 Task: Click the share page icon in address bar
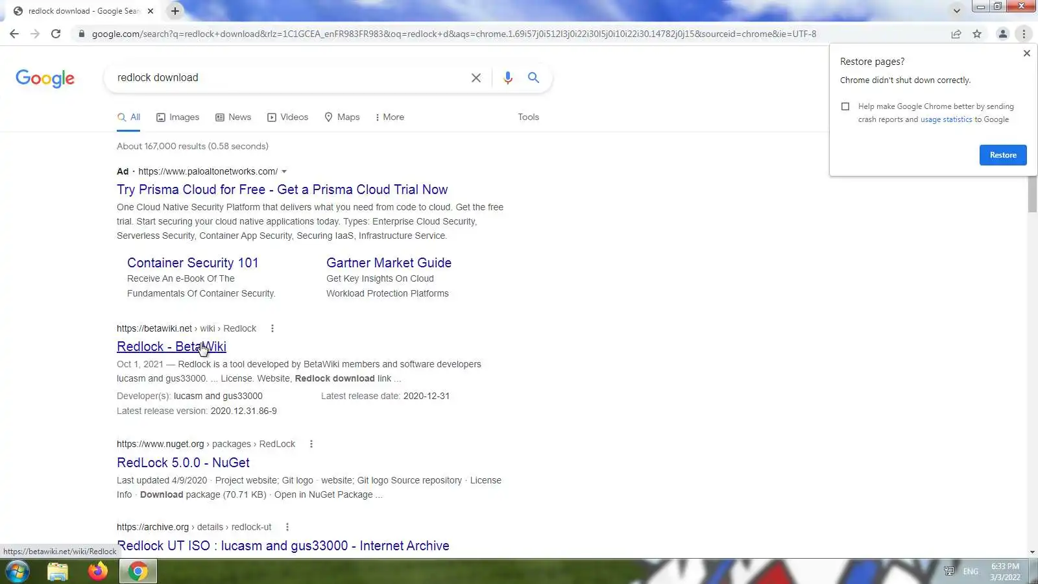tap(956, 34)
